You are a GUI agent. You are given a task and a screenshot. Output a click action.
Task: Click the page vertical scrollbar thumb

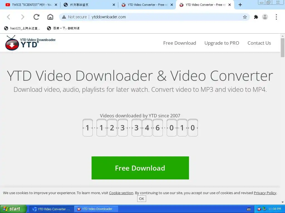pyautogui.click(x=282, y=48)
